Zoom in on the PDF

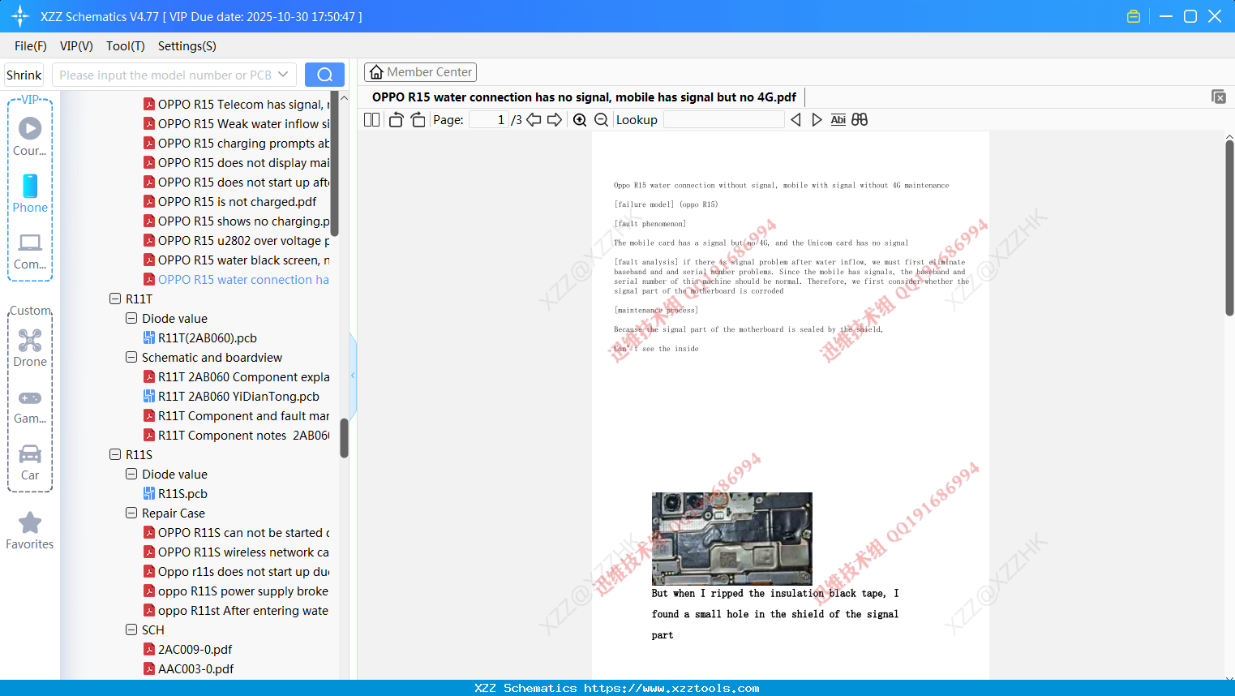[x=580, y=120]
